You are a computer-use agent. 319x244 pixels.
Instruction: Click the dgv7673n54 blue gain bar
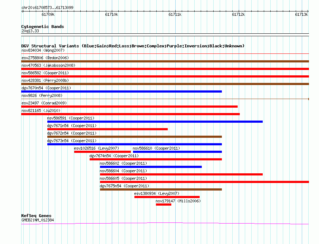(x=134, y=144)
